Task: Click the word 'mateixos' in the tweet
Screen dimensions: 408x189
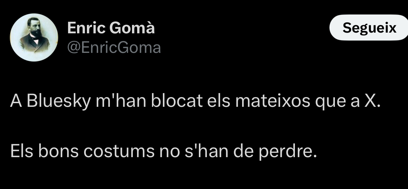Action: 273,101
